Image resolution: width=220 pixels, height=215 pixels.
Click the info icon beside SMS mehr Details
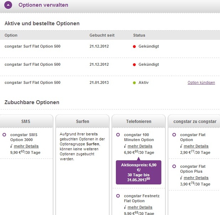click(11, 146)
